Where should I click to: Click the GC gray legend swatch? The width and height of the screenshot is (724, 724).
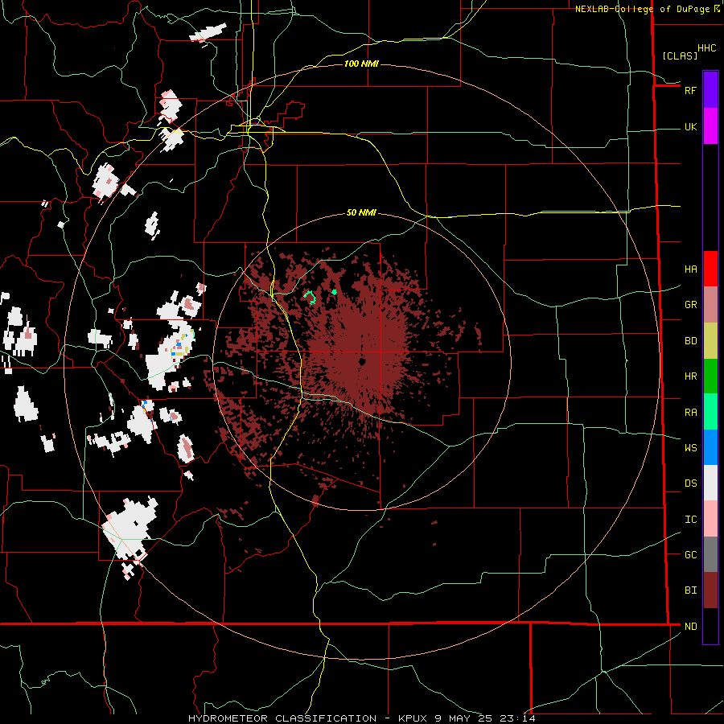pyautogui.click(x=710, y=554)
